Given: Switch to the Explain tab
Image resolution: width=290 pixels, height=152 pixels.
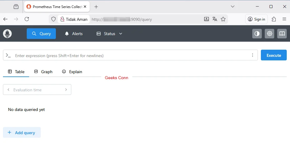Looking at the screenshot, I should [72, 72].
